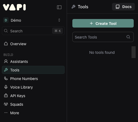Click the Overview home icon
Screen dimensions: 138x122
coord(6,44)
